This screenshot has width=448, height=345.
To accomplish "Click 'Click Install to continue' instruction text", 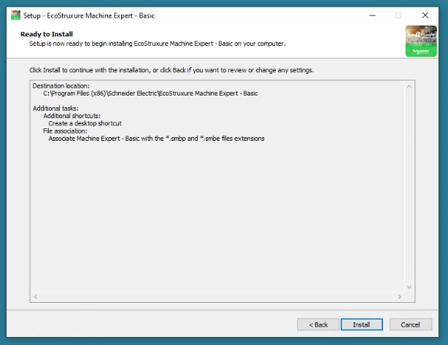I will point(171,70).
